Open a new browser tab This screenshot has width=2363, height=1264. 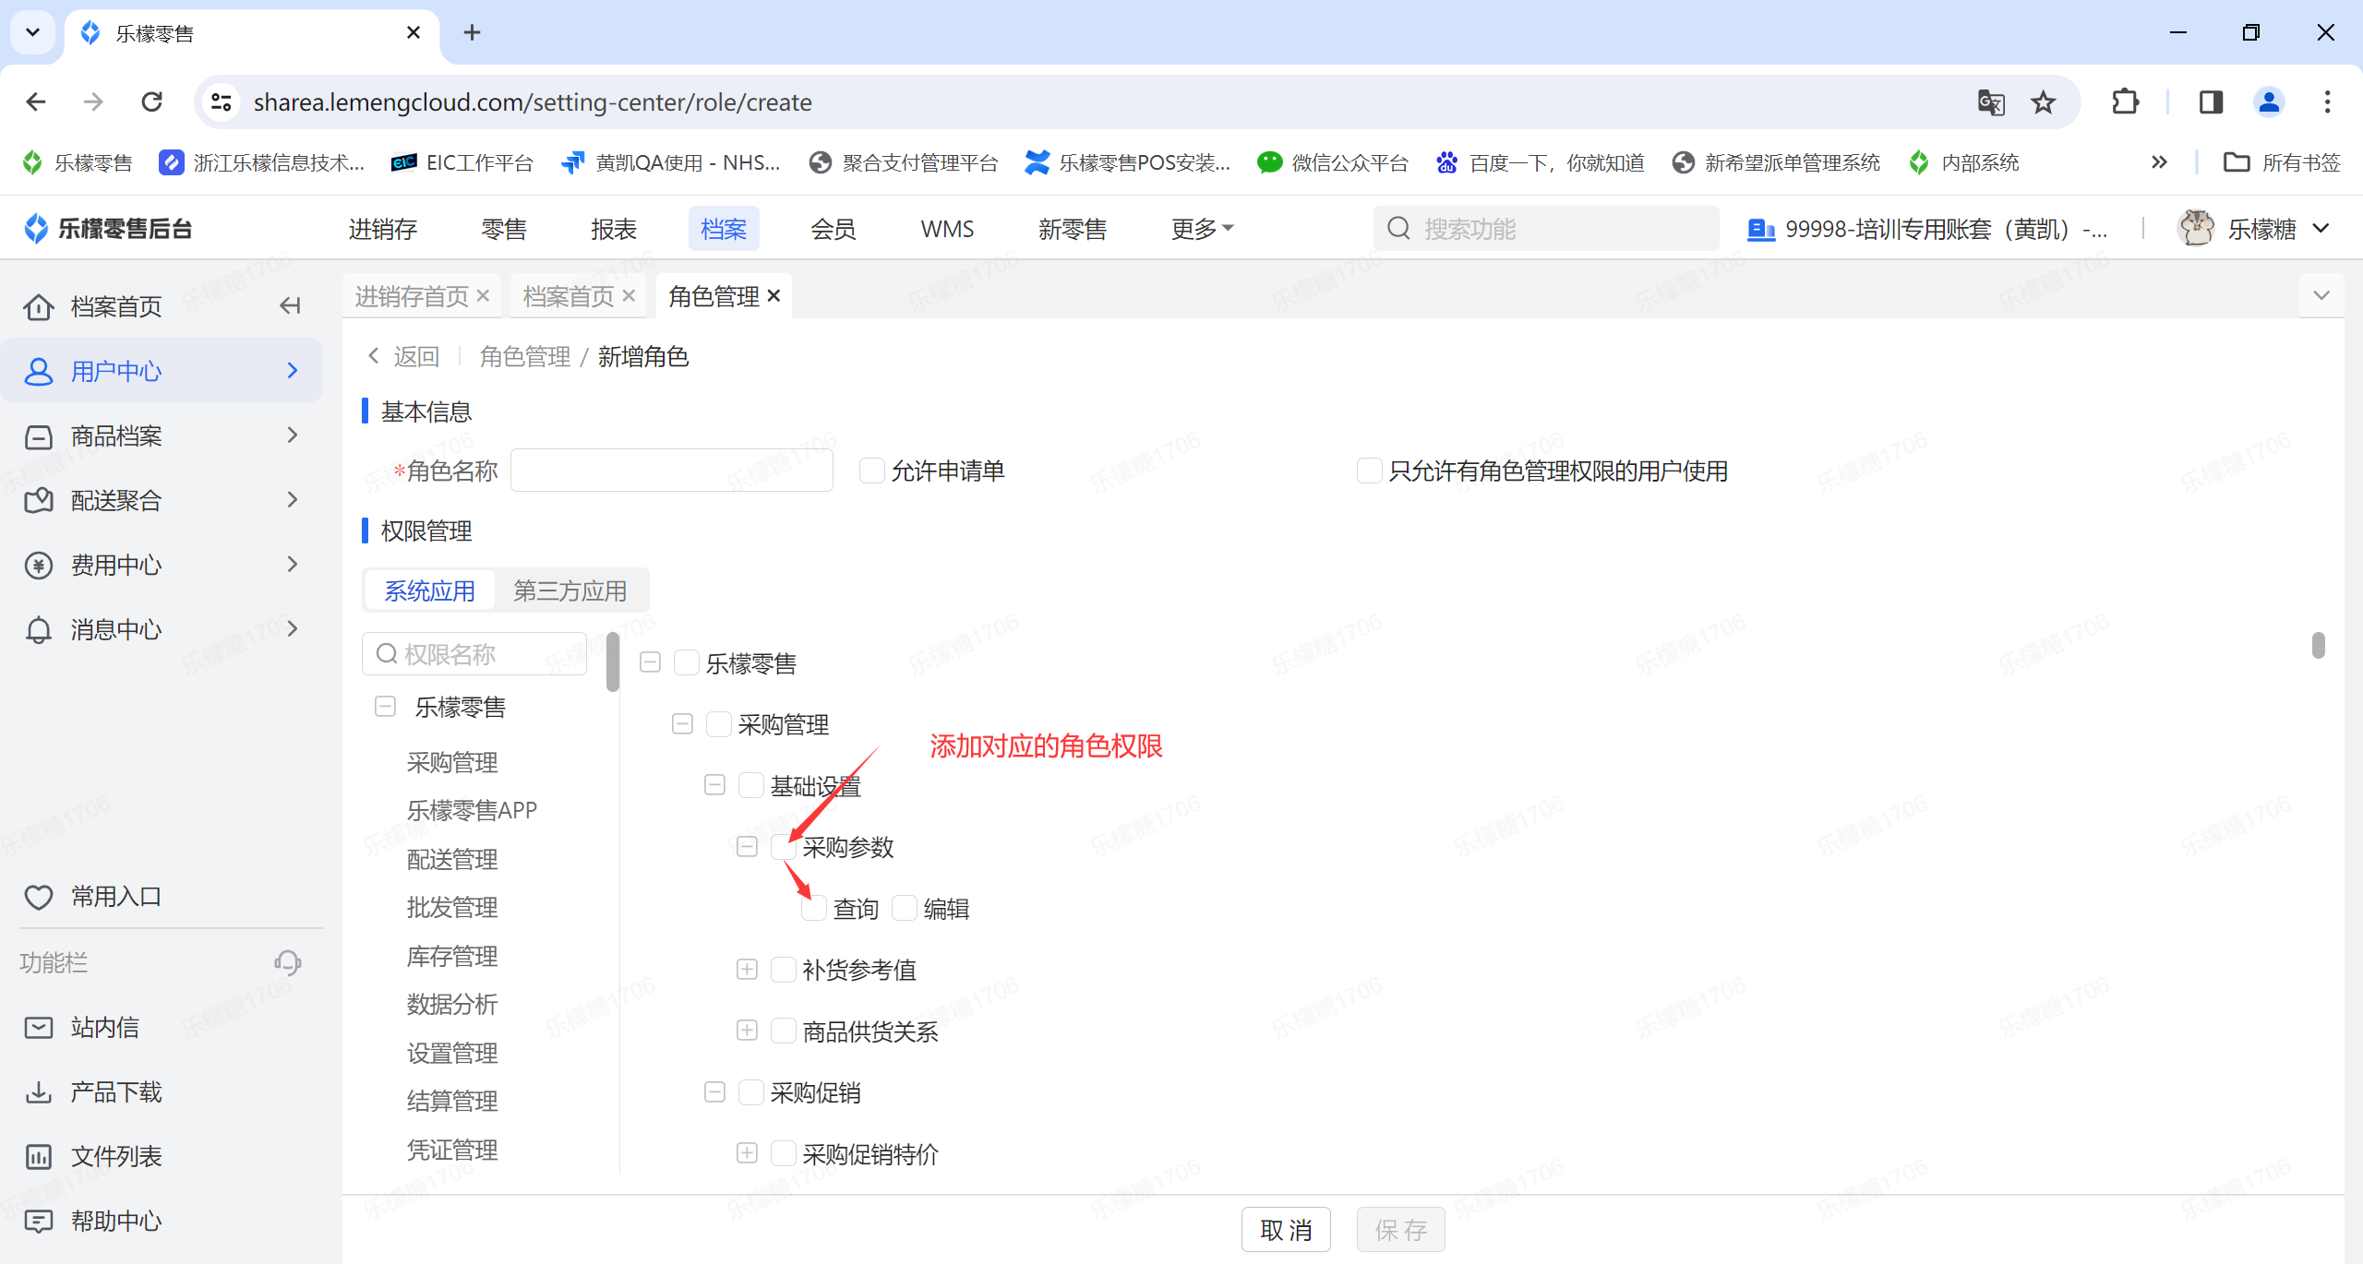pyautogui.click(x=472, y=32)
